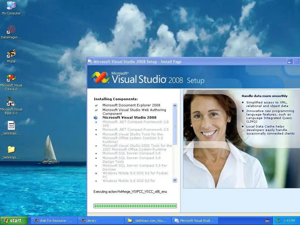Click blue arrow beside Microsoft Visual Studio 2008

coord(96,118)
